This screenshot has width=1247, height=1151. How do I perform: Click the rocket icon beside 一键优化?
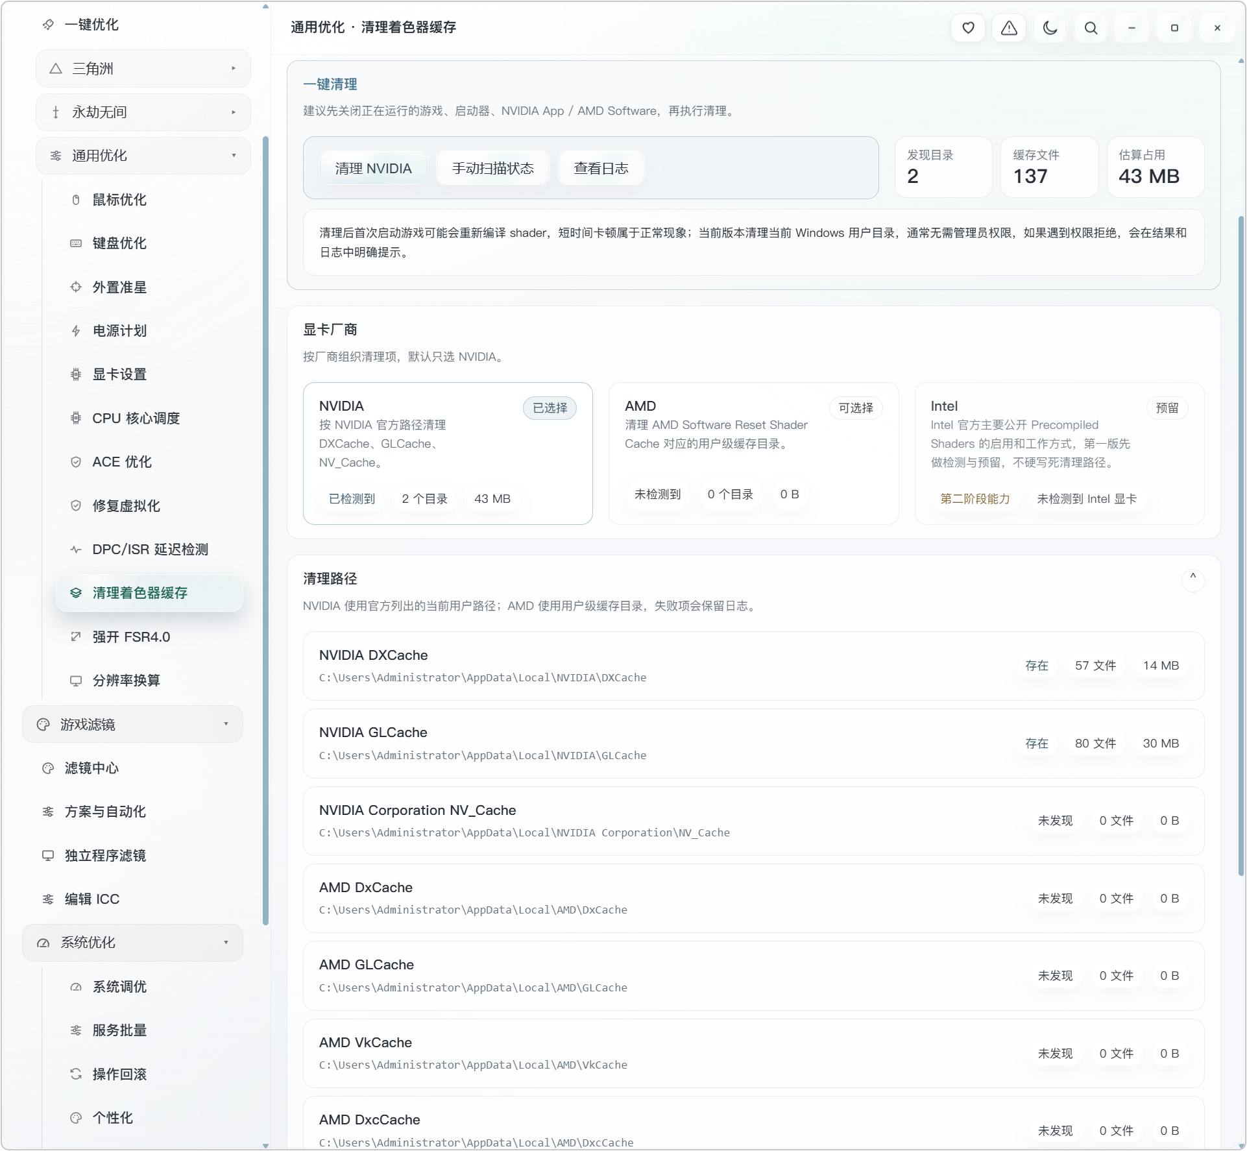(48, 25)
